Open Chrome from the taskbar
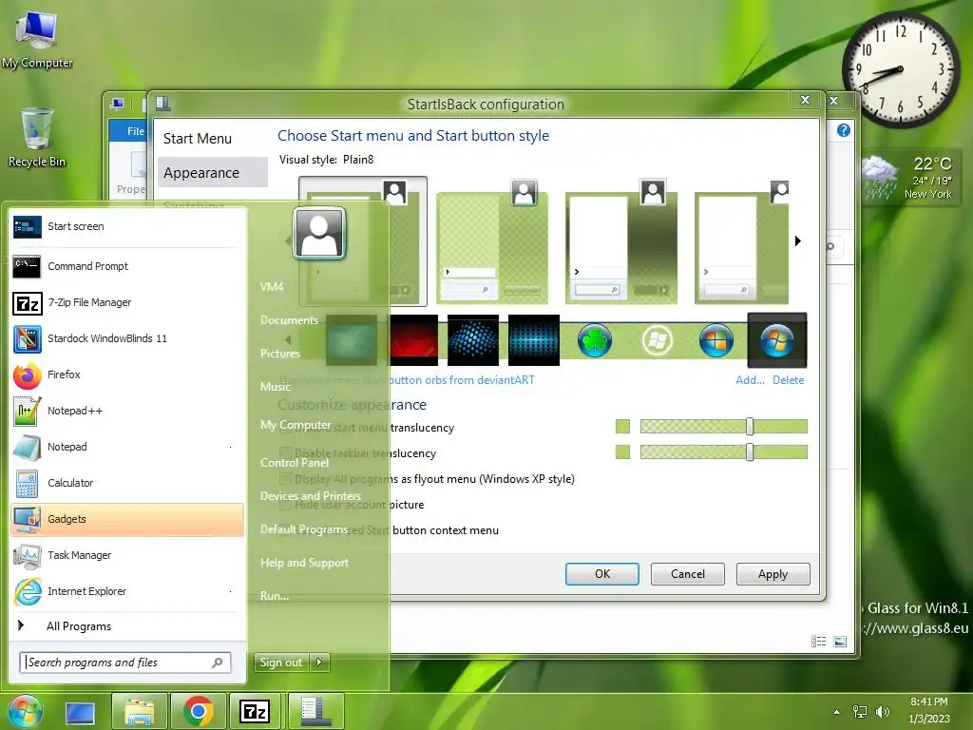The width and height of the screenshot is (973, 730). click(x=198, y=711)
